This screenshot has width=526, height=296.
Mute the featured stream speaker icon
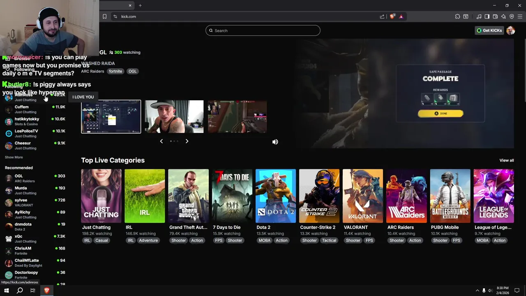click(x=275, y=142)
